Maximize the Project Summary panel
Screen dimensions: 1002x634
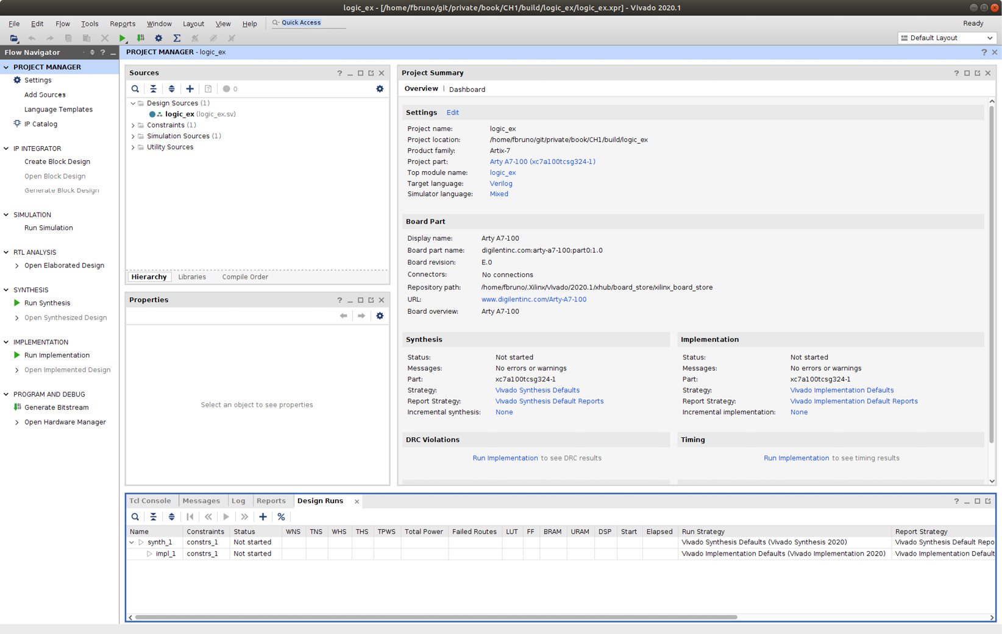tap(967, 73)
